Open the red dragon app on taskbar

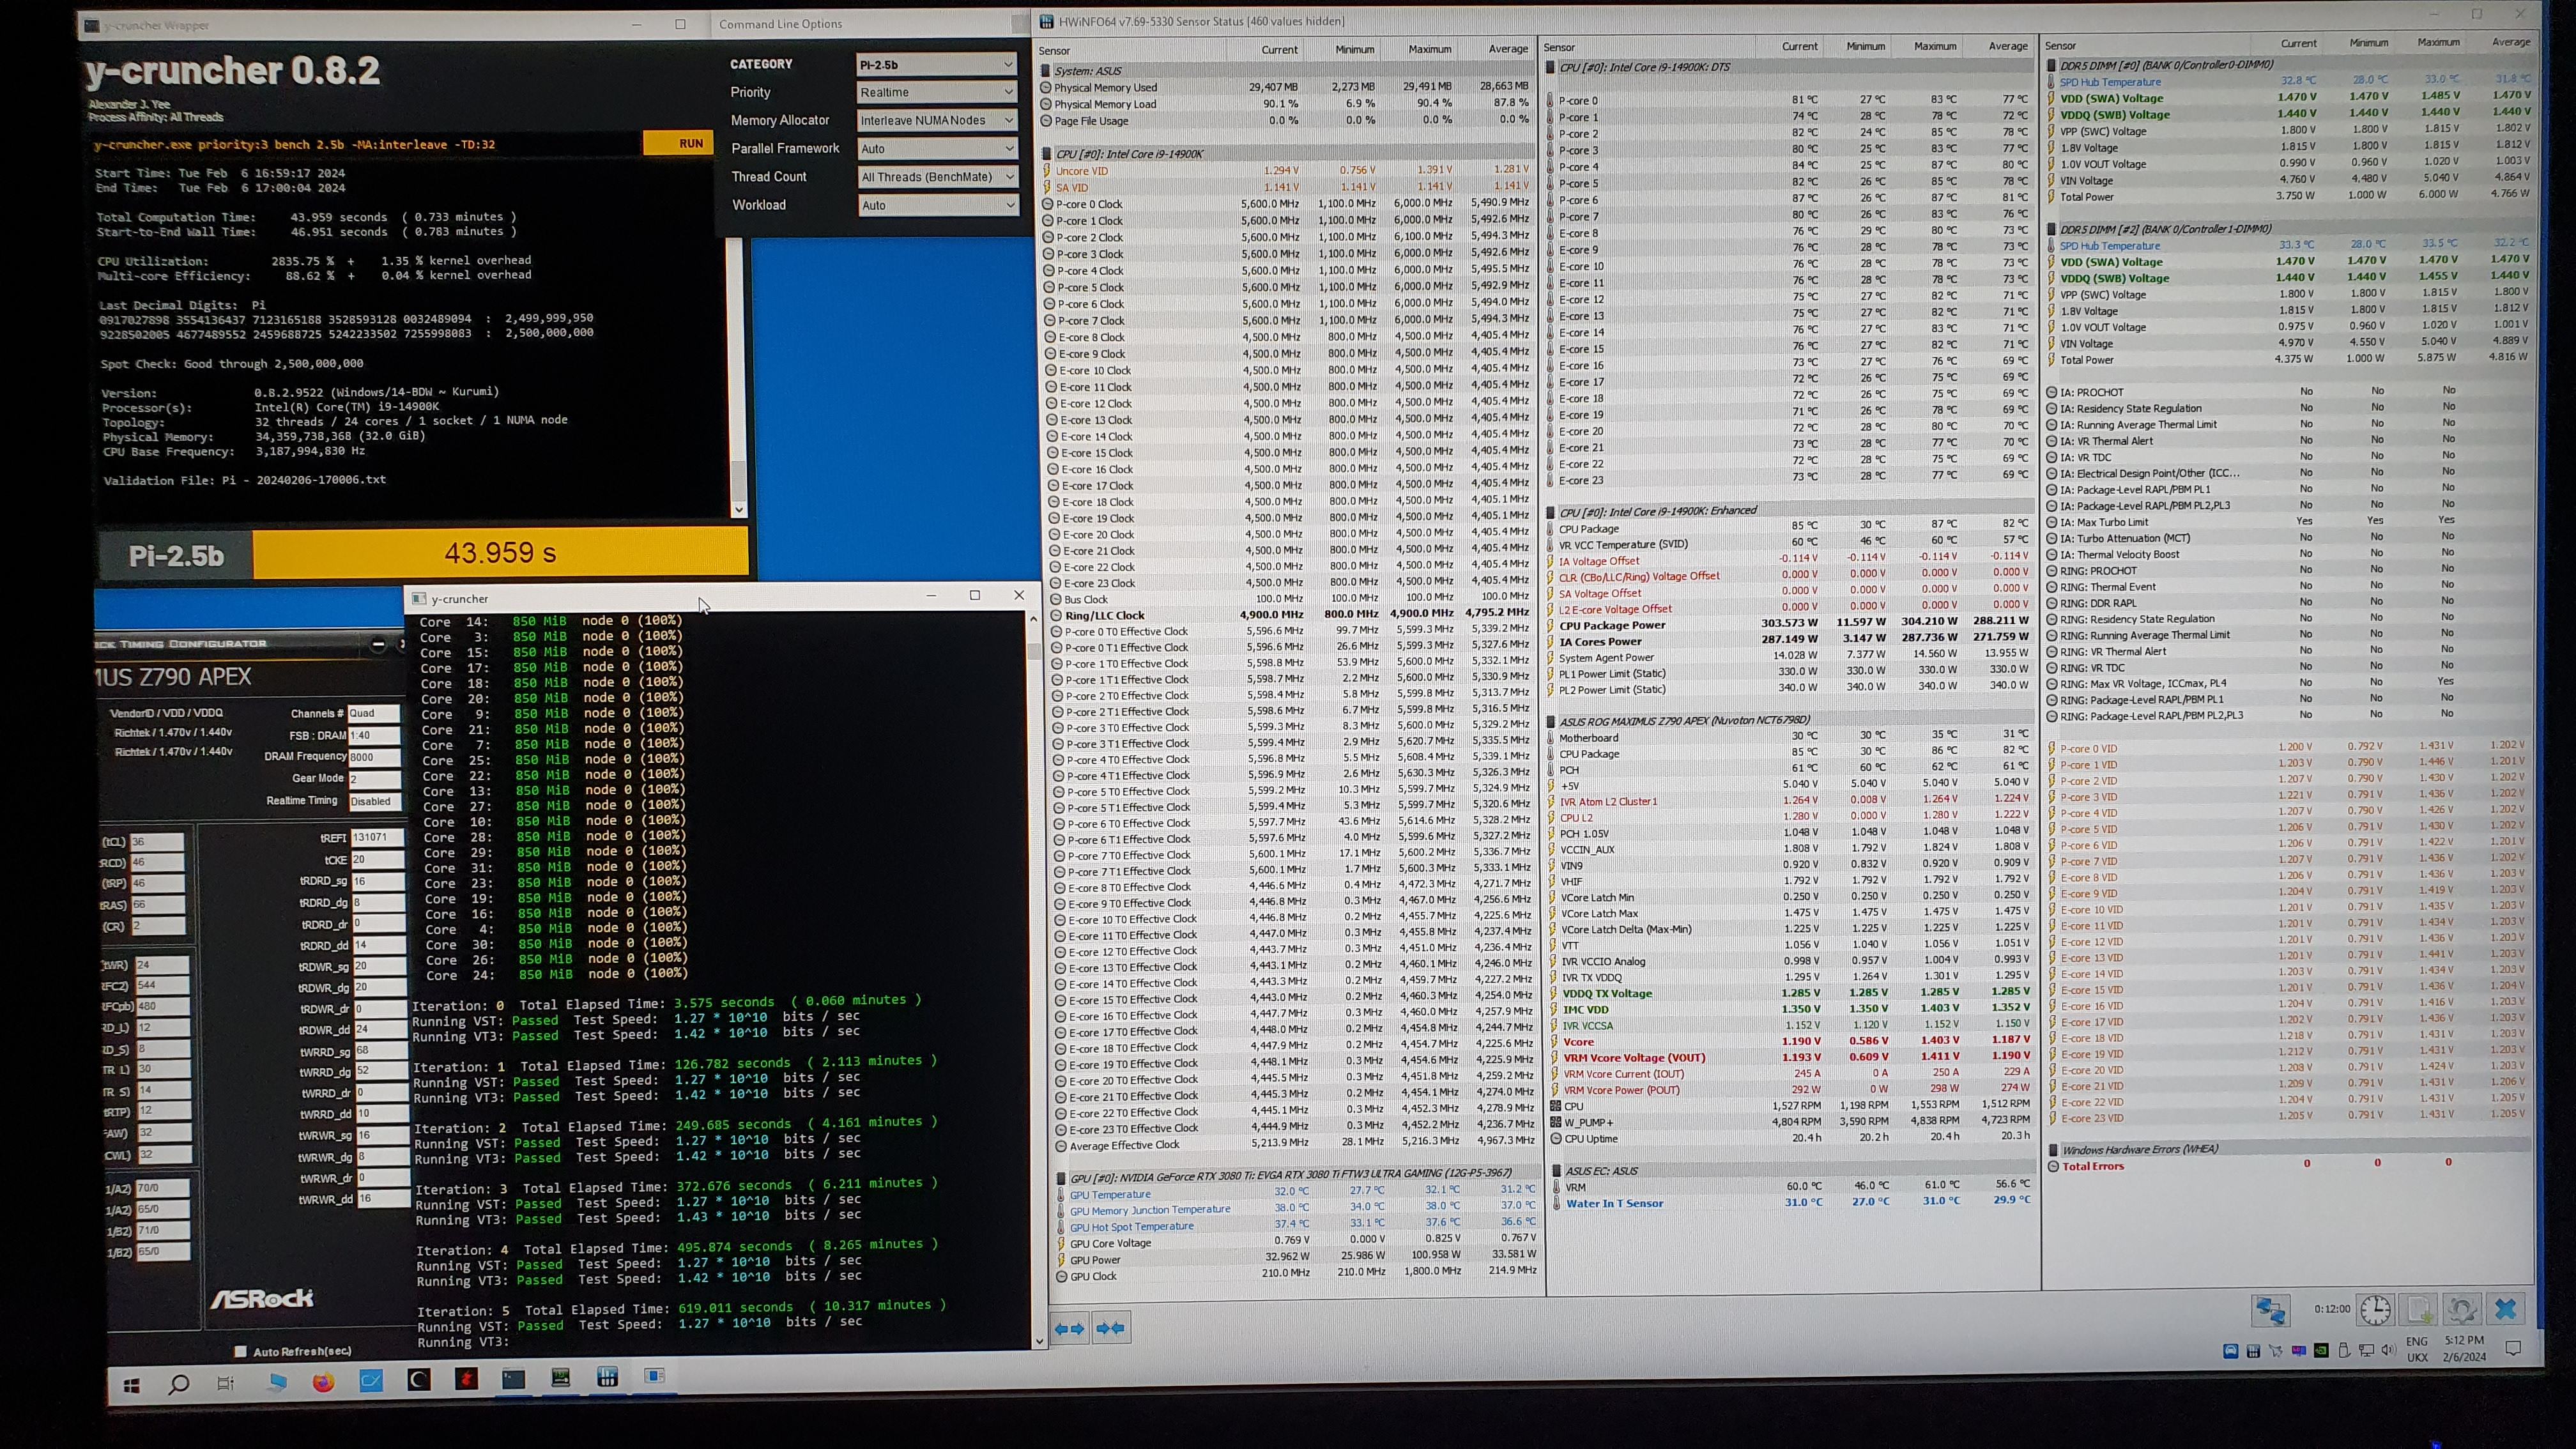click(466, 1380)
